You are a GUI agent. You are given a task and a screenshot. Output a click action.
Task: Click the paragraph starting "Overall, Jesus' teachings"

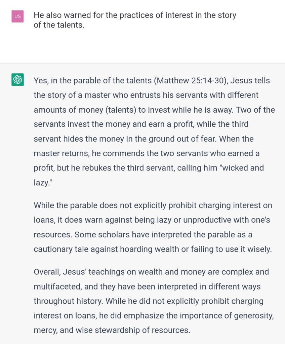tap(153, 301)
